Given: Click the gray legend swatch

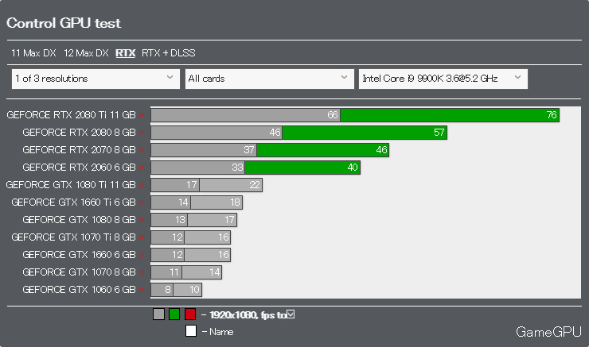Looking at the screenshot, I should (x=158, y=314).
